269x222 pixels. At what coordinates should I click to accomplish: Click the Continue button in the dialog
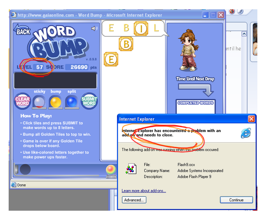tap(236, 200)
